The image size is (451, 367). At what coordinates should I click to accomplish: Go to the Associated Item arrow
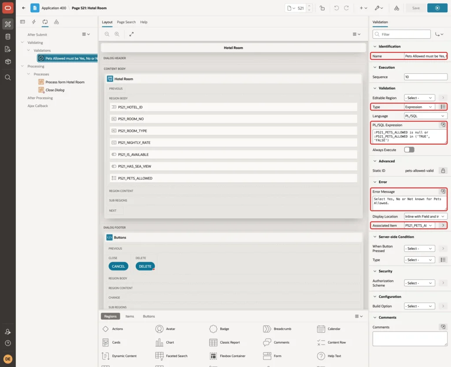pos(443,225)
